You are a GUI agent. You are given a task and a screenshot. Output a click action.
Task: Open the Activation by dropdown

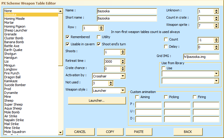tap(123, 76)
